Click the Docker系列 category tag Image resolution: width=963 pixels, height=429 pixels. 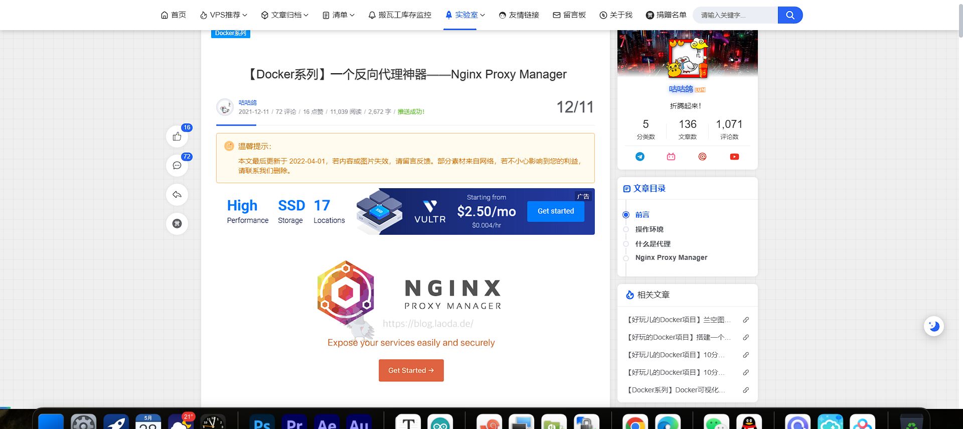point(231,33)
